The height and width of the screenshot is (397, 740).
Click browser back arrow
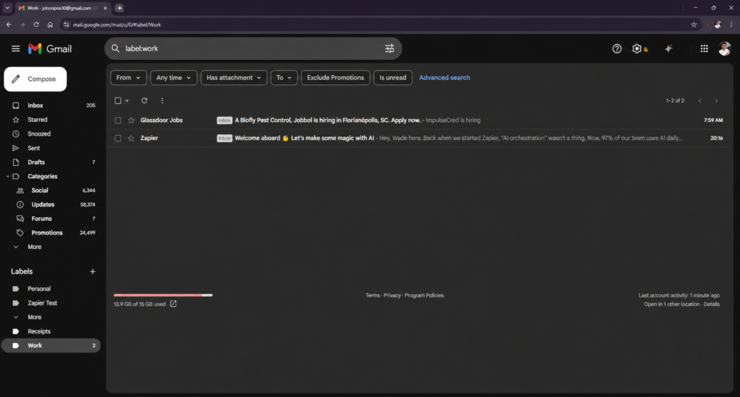pos(9,25)
